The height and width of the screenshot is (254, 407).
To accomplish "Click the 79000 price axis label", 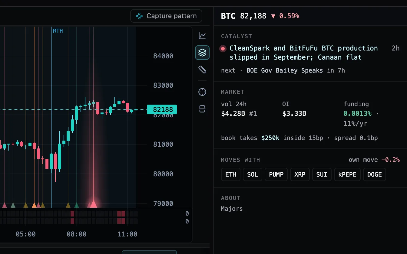I will 163,204.
